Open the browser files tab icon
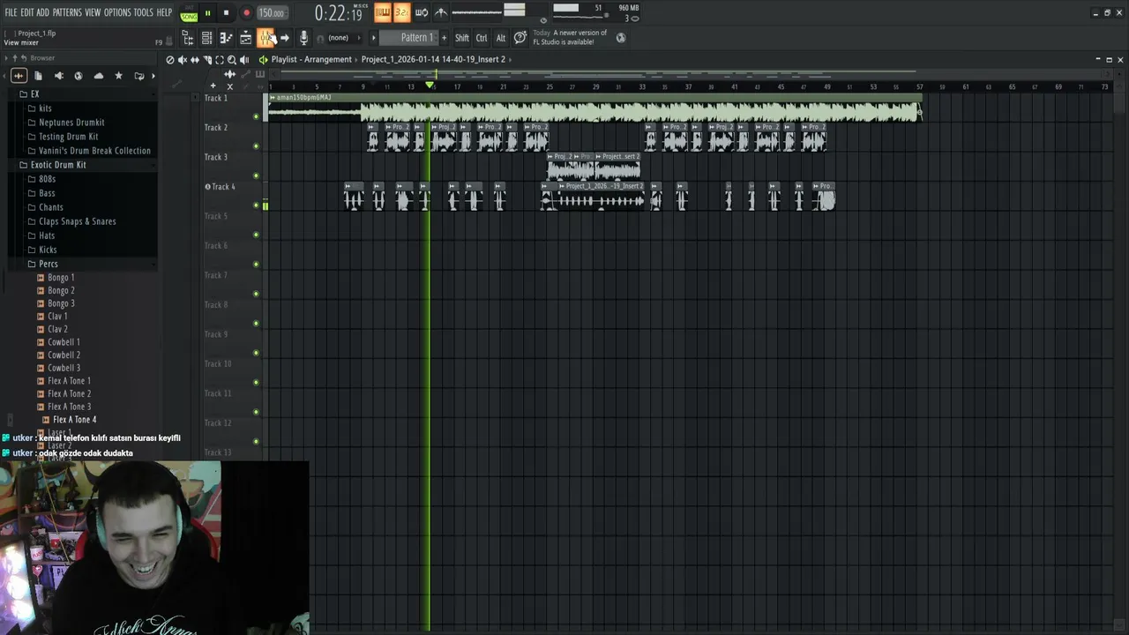This screenshot has width=1129, height=635. tap(38, 76)
